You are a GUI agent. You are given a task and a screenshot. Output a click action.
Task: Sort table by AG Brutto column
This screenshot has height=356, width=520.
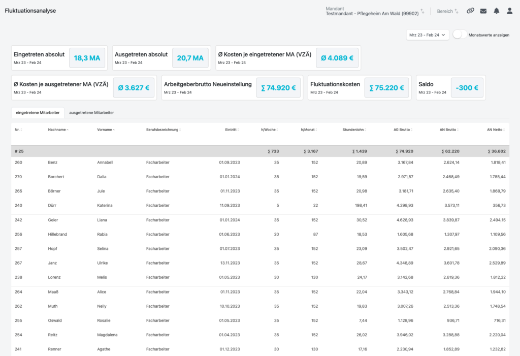[x=403, y=130]
